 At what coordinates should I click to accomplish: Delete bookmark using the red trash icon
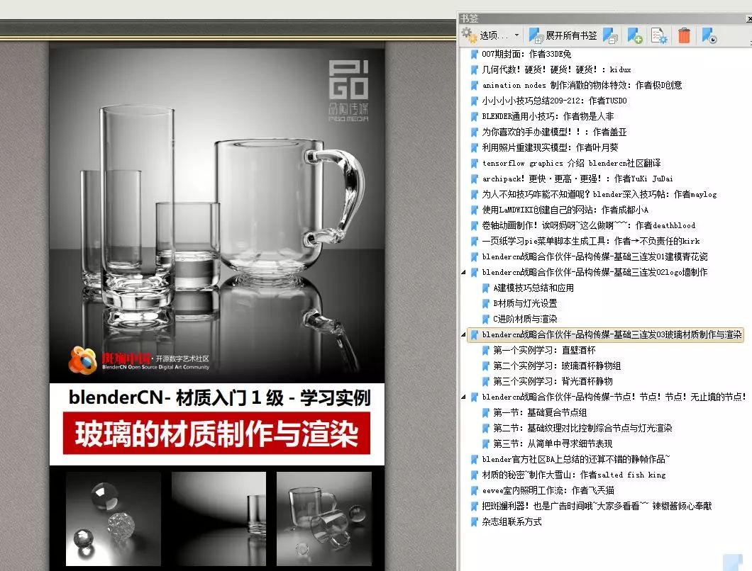coord(685,35)
